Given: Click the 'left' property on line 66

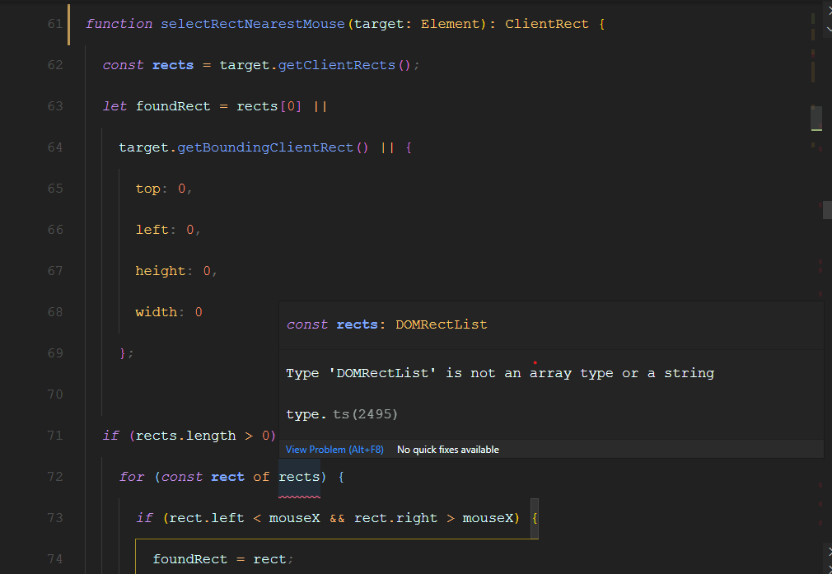Looking at the screenshot, I should click(x=152, y=230).
